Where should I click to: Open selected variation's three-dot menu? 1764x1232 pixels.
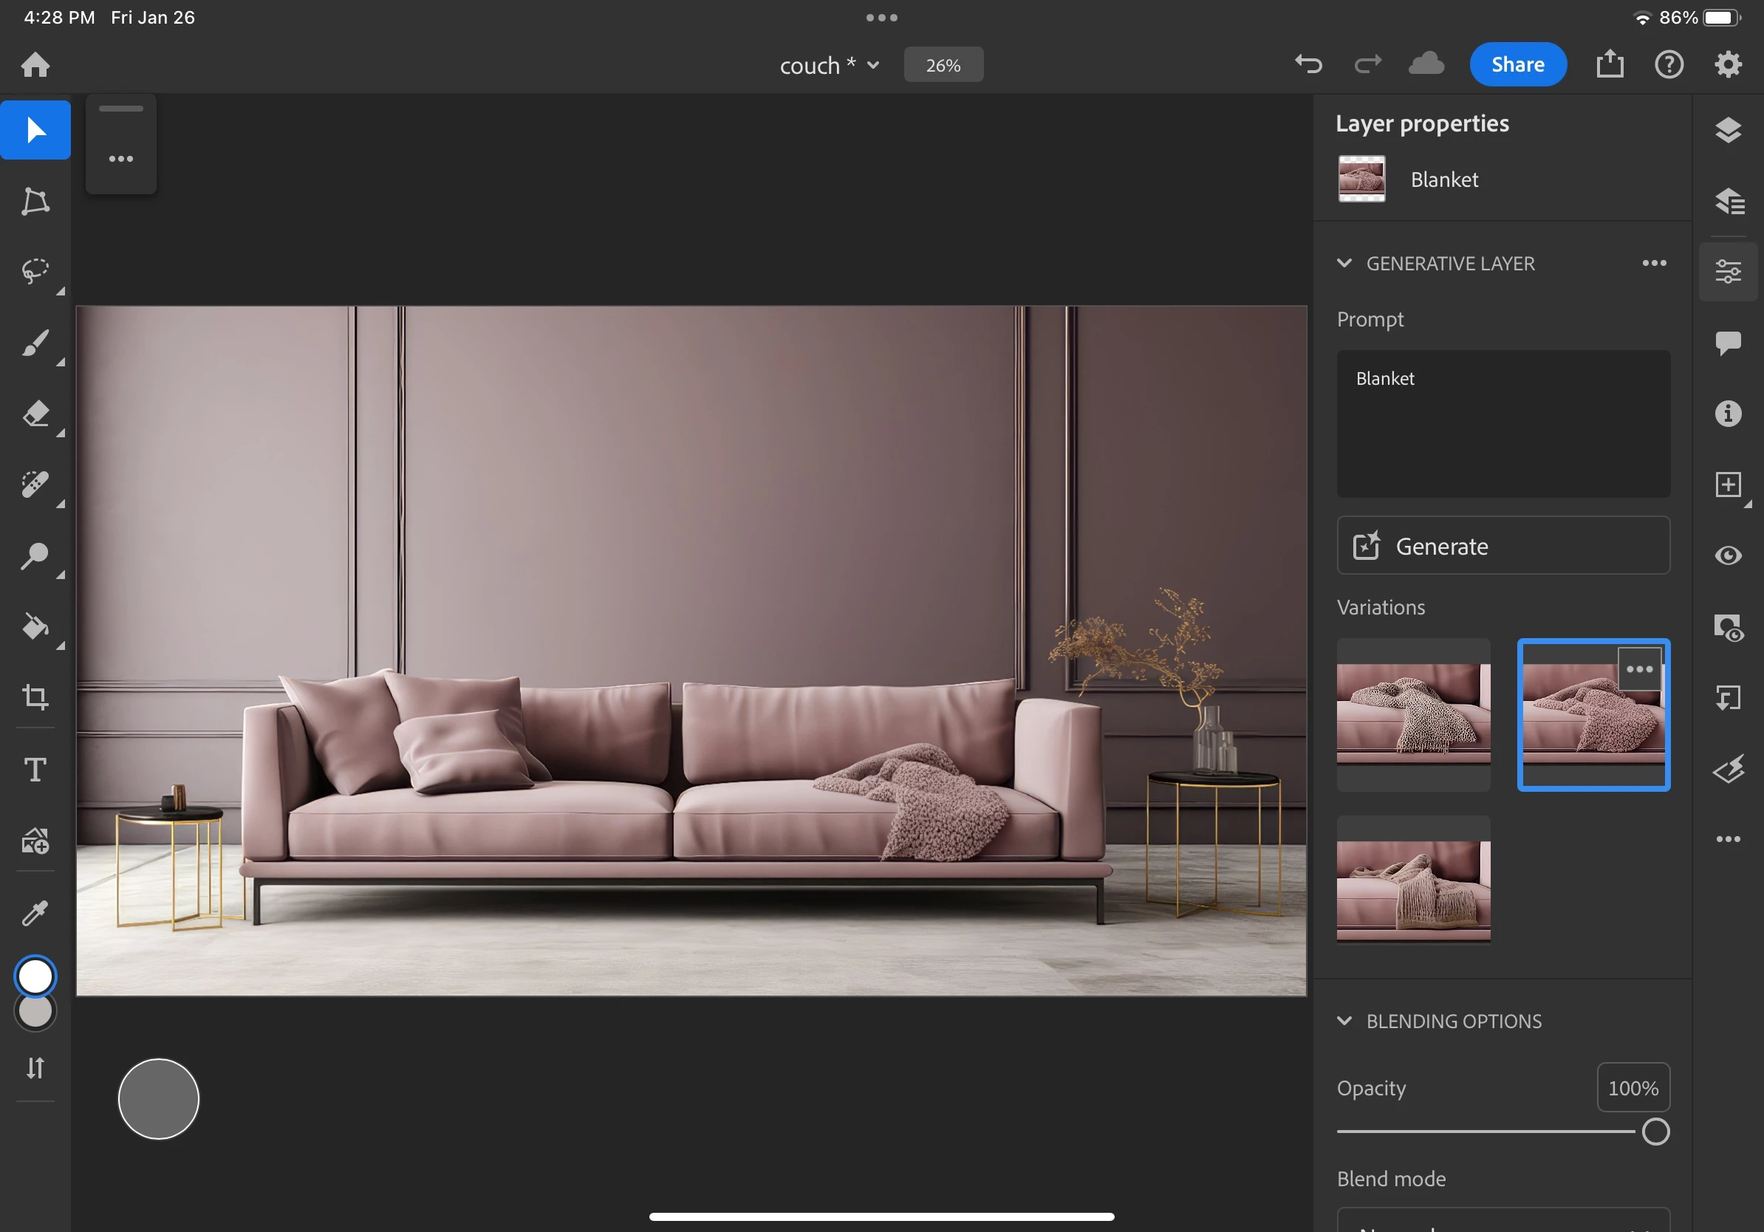click(x=1638, y=669)
